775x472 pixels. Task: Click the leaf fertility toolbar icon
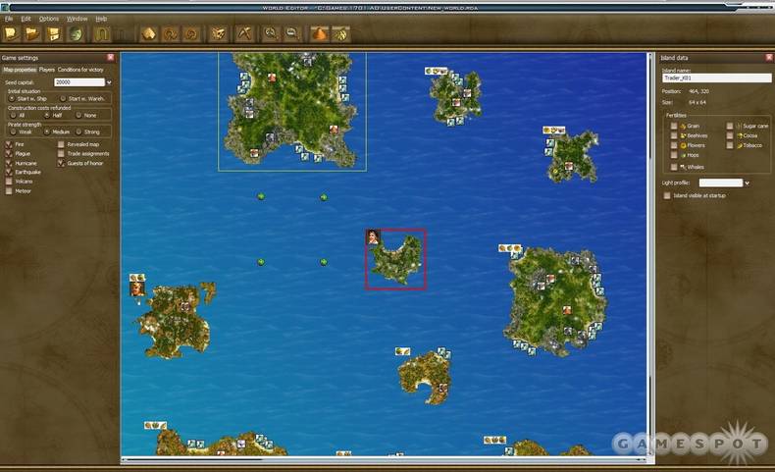[341, 34]
